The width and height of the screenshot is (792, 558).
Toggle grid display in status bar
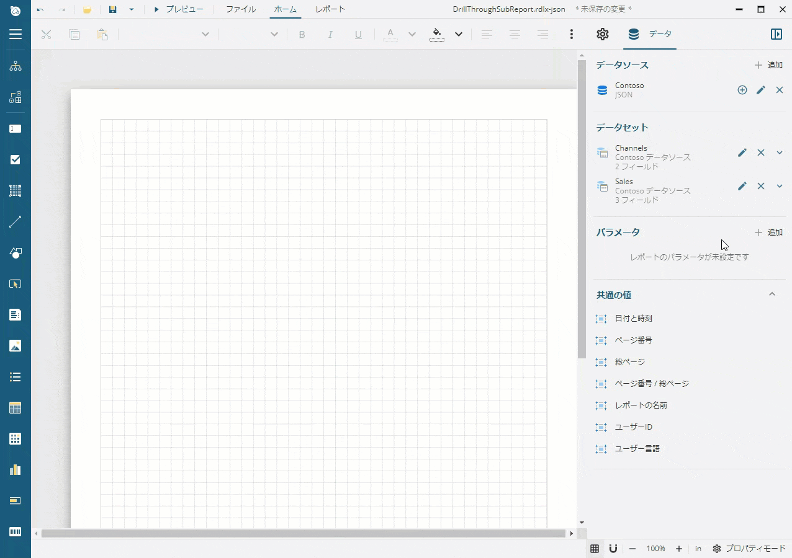(595, 549)
